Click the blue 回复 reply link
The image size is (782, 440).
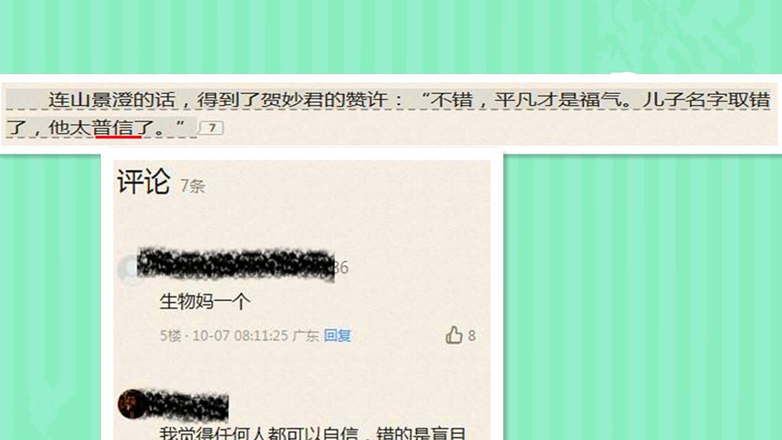[x=338, y=336]
